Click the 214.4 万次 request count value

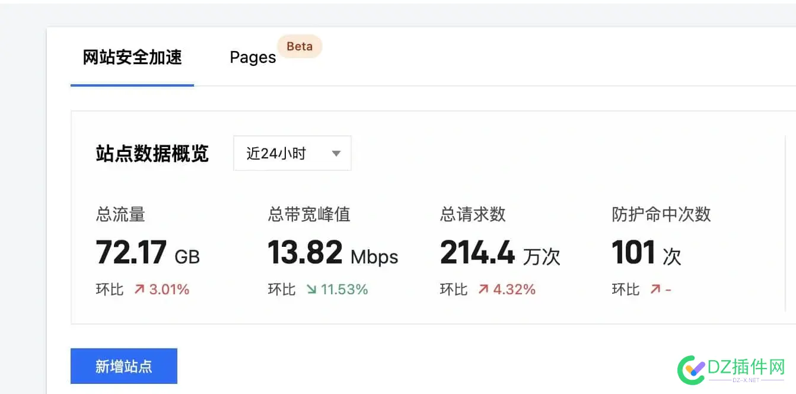pos(499,253)
